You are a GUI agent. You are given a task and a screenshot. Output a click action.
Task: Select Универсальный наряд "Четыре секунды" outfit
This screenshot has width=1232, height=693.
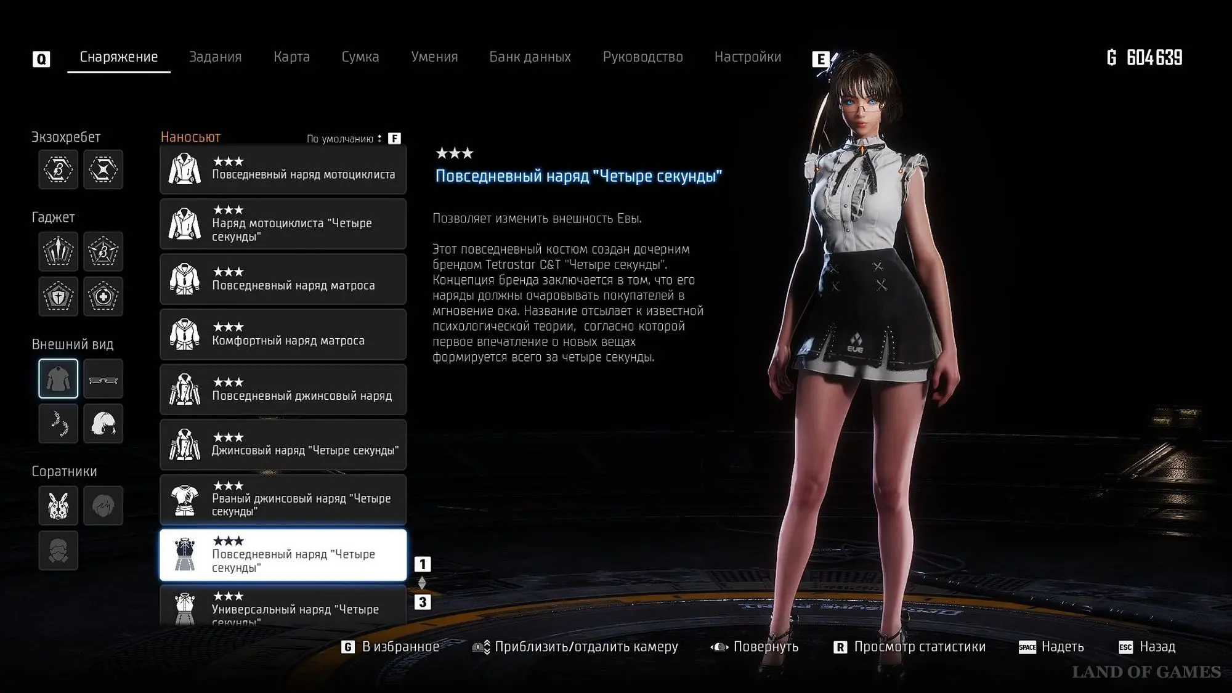[x=283, y=606]
